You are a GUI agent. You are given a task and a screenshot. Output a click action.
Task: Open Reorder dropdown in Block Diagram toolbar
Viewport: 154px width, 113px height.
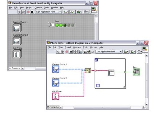coord(139,52)
